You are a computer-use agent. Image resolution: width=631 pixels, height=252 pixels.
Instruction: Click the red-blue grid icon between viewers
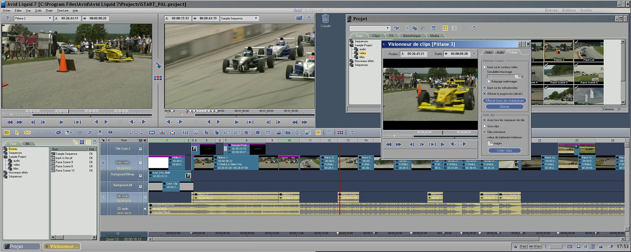158,78
